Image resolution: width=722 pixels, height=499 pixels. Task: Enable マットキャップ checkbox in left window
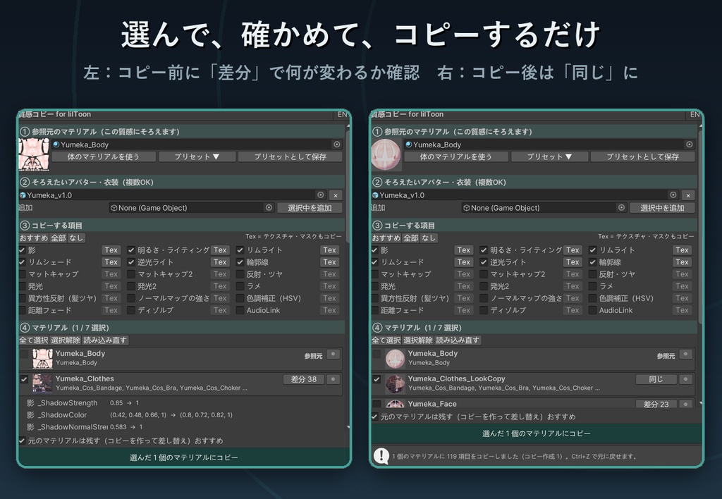click(x=22, y=274)
